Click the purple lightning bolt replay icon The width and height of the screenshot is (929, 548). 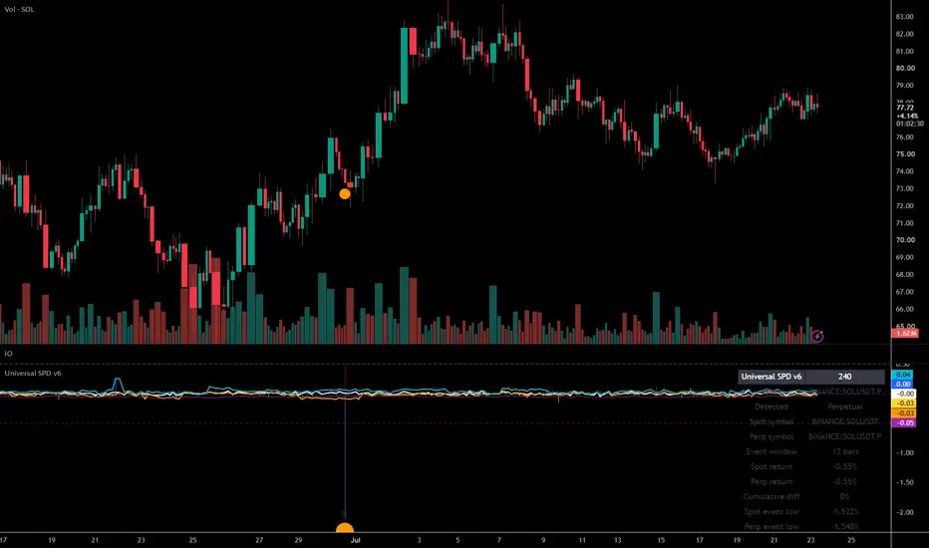click(x=817, y=337)
